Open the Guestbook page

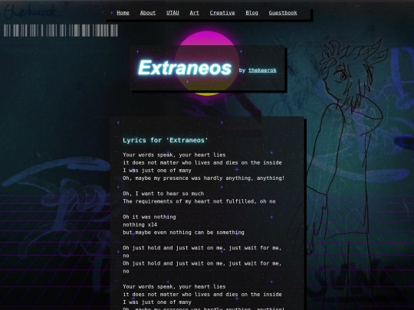click(x=283, y=13)
